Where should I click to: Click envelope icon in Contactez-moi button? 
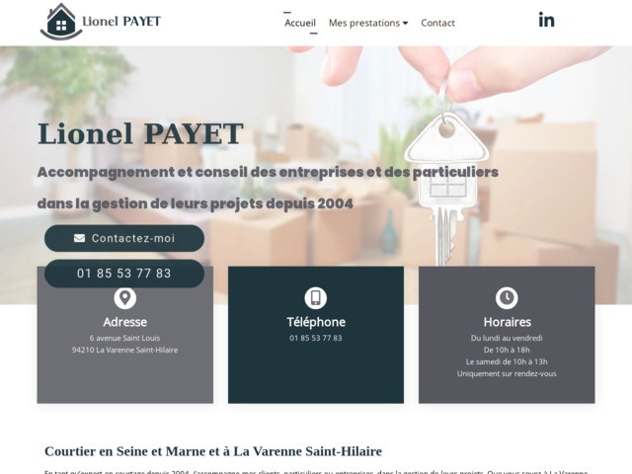[x=79, y=238]
